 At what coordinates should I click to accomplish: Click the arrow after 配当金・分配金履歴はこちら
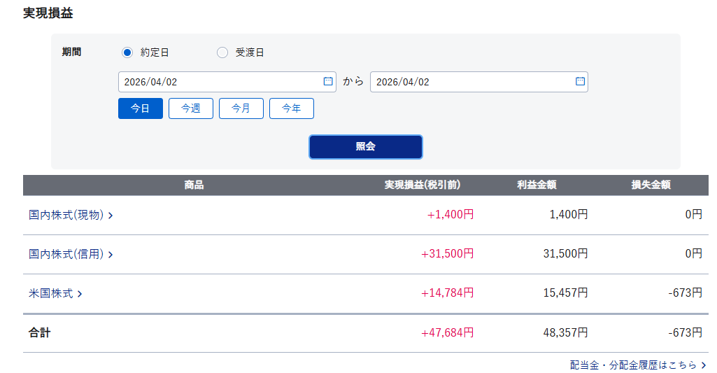(703, 365)
